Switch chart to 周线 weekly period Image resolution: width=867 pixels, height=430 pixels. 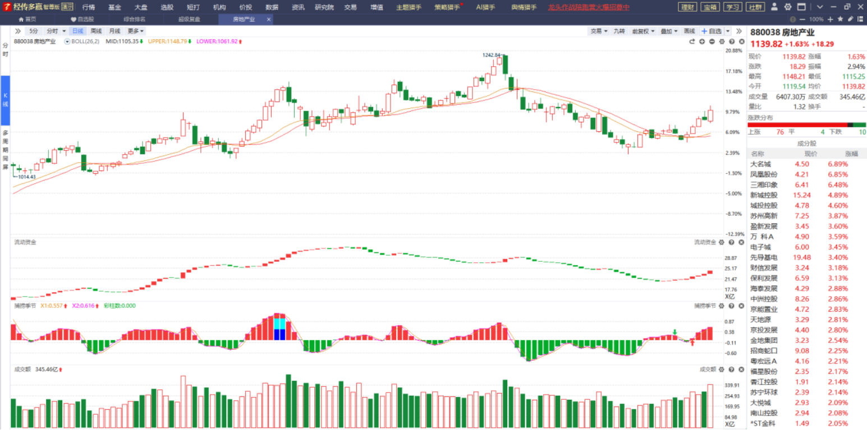pos(97,31)
